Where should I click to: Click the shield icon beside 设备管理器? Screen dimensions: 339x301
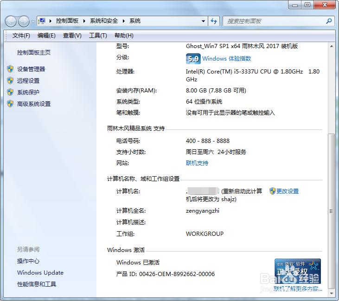coord(10,69)
